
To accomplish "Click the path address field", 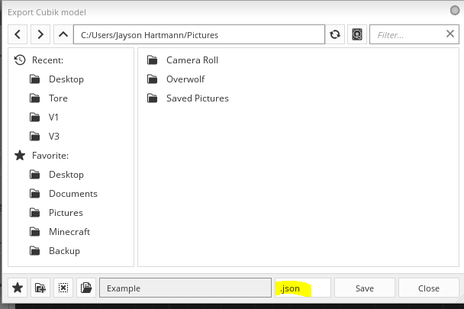I will [x=199, y=34].
